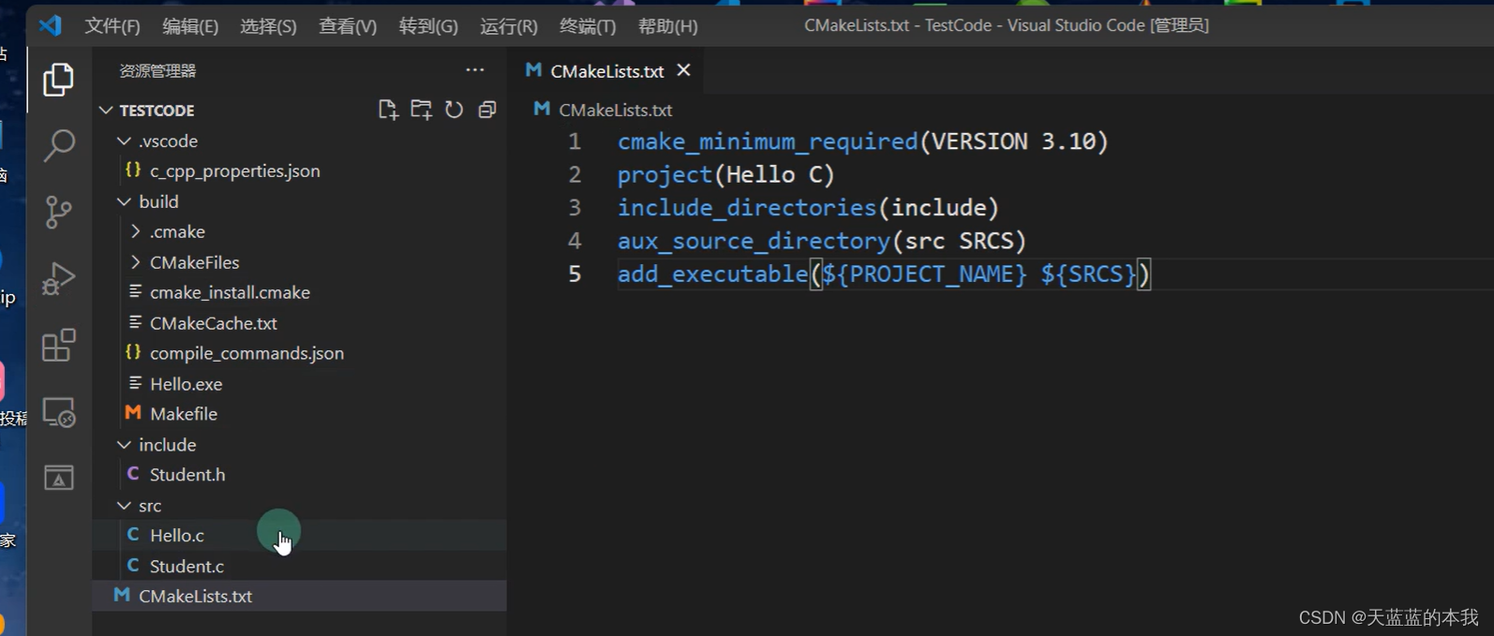Click the project(Hello C) code line
This screenshot has width=1494, height=636.
pyautogui.click(x=725, y=175)
